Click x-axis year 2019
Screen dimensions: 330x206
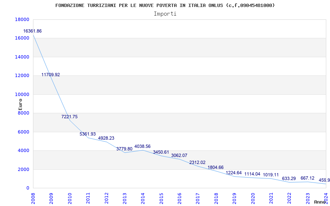pyautogui.click(x=234, y=199)
